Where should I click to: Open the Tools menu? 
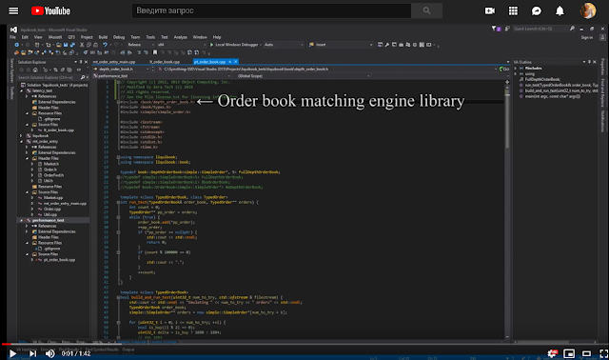pos(150,37)
